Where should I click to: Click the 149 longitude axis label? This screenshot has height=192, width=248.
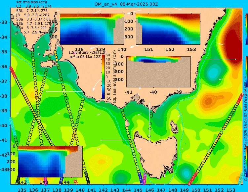[x=184, y=190]
